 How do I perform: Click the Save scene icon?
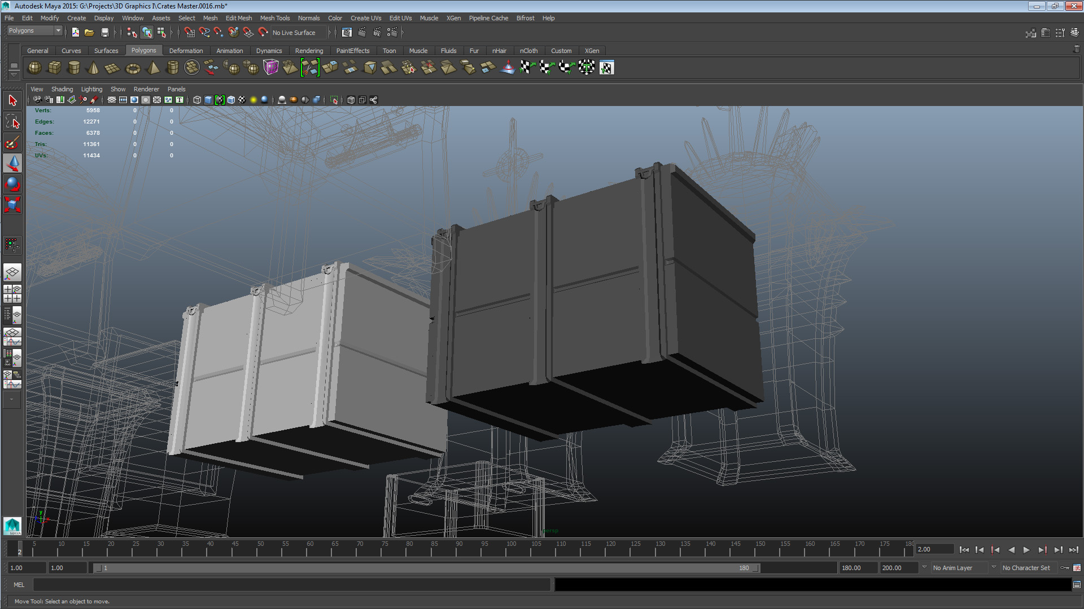coord(104,33)
